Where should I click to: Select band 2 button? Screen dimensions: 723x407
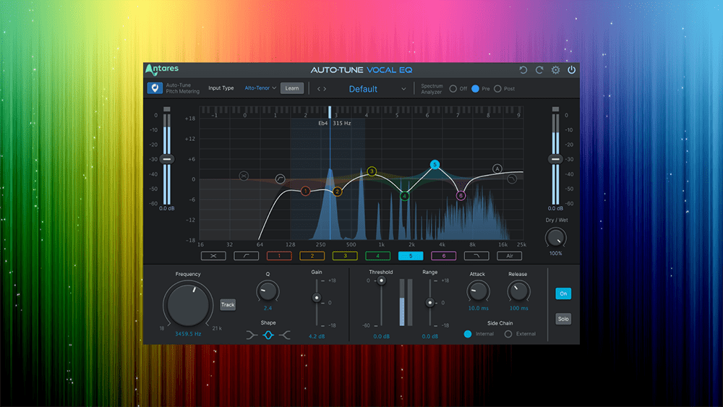pos(312,256)
